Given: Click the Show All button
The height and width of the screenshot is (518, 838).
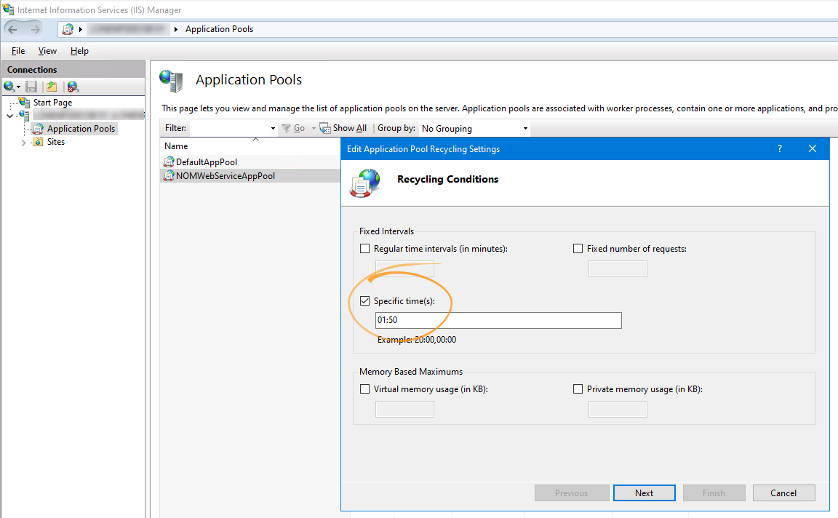Looking at the screenshot, I should tap(343, 128).
